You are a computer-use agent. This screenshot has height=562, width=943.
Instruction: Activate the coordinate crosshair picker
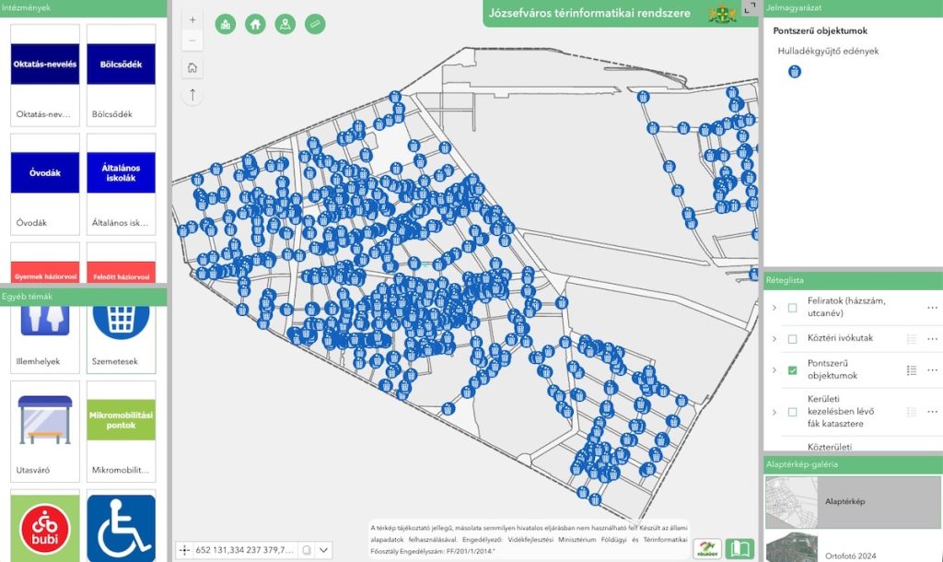pos(184,550)
